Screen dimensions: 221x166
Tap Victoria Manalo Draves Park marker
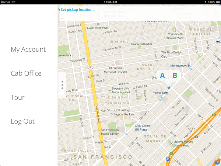pos(171,143)
